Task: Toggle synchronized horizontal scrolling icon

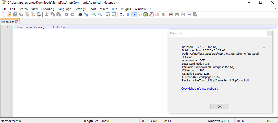Action: 114,15
